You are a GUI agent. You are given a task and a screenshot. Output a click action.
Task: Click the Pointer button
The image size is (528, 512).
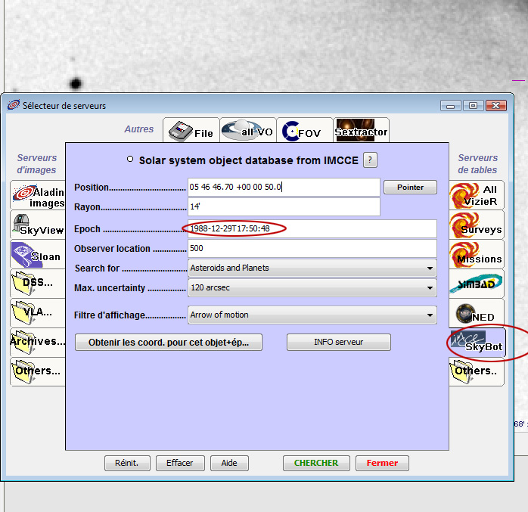coord(410,187)
